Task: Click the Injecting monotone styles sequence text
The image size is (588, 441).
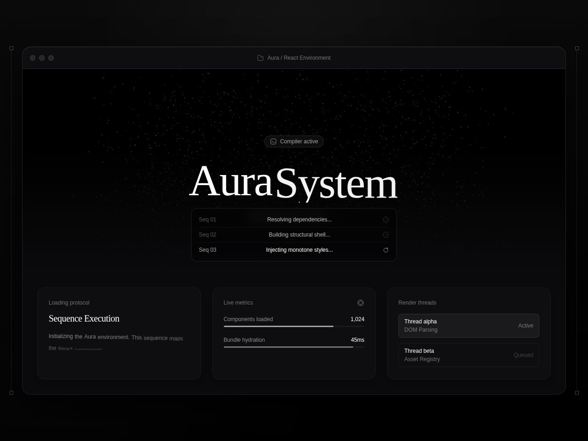Action: tap(300, 250)
